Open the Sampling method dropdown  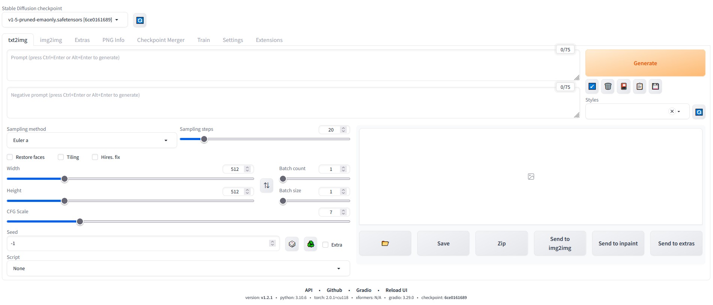point(92,141)
